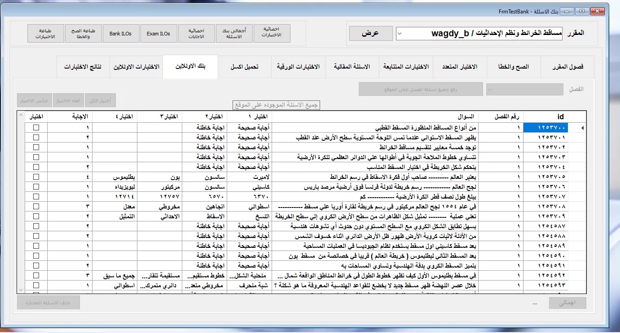
Task: Click the اختيار ٢ column header
Action: (x=204, y=117)
